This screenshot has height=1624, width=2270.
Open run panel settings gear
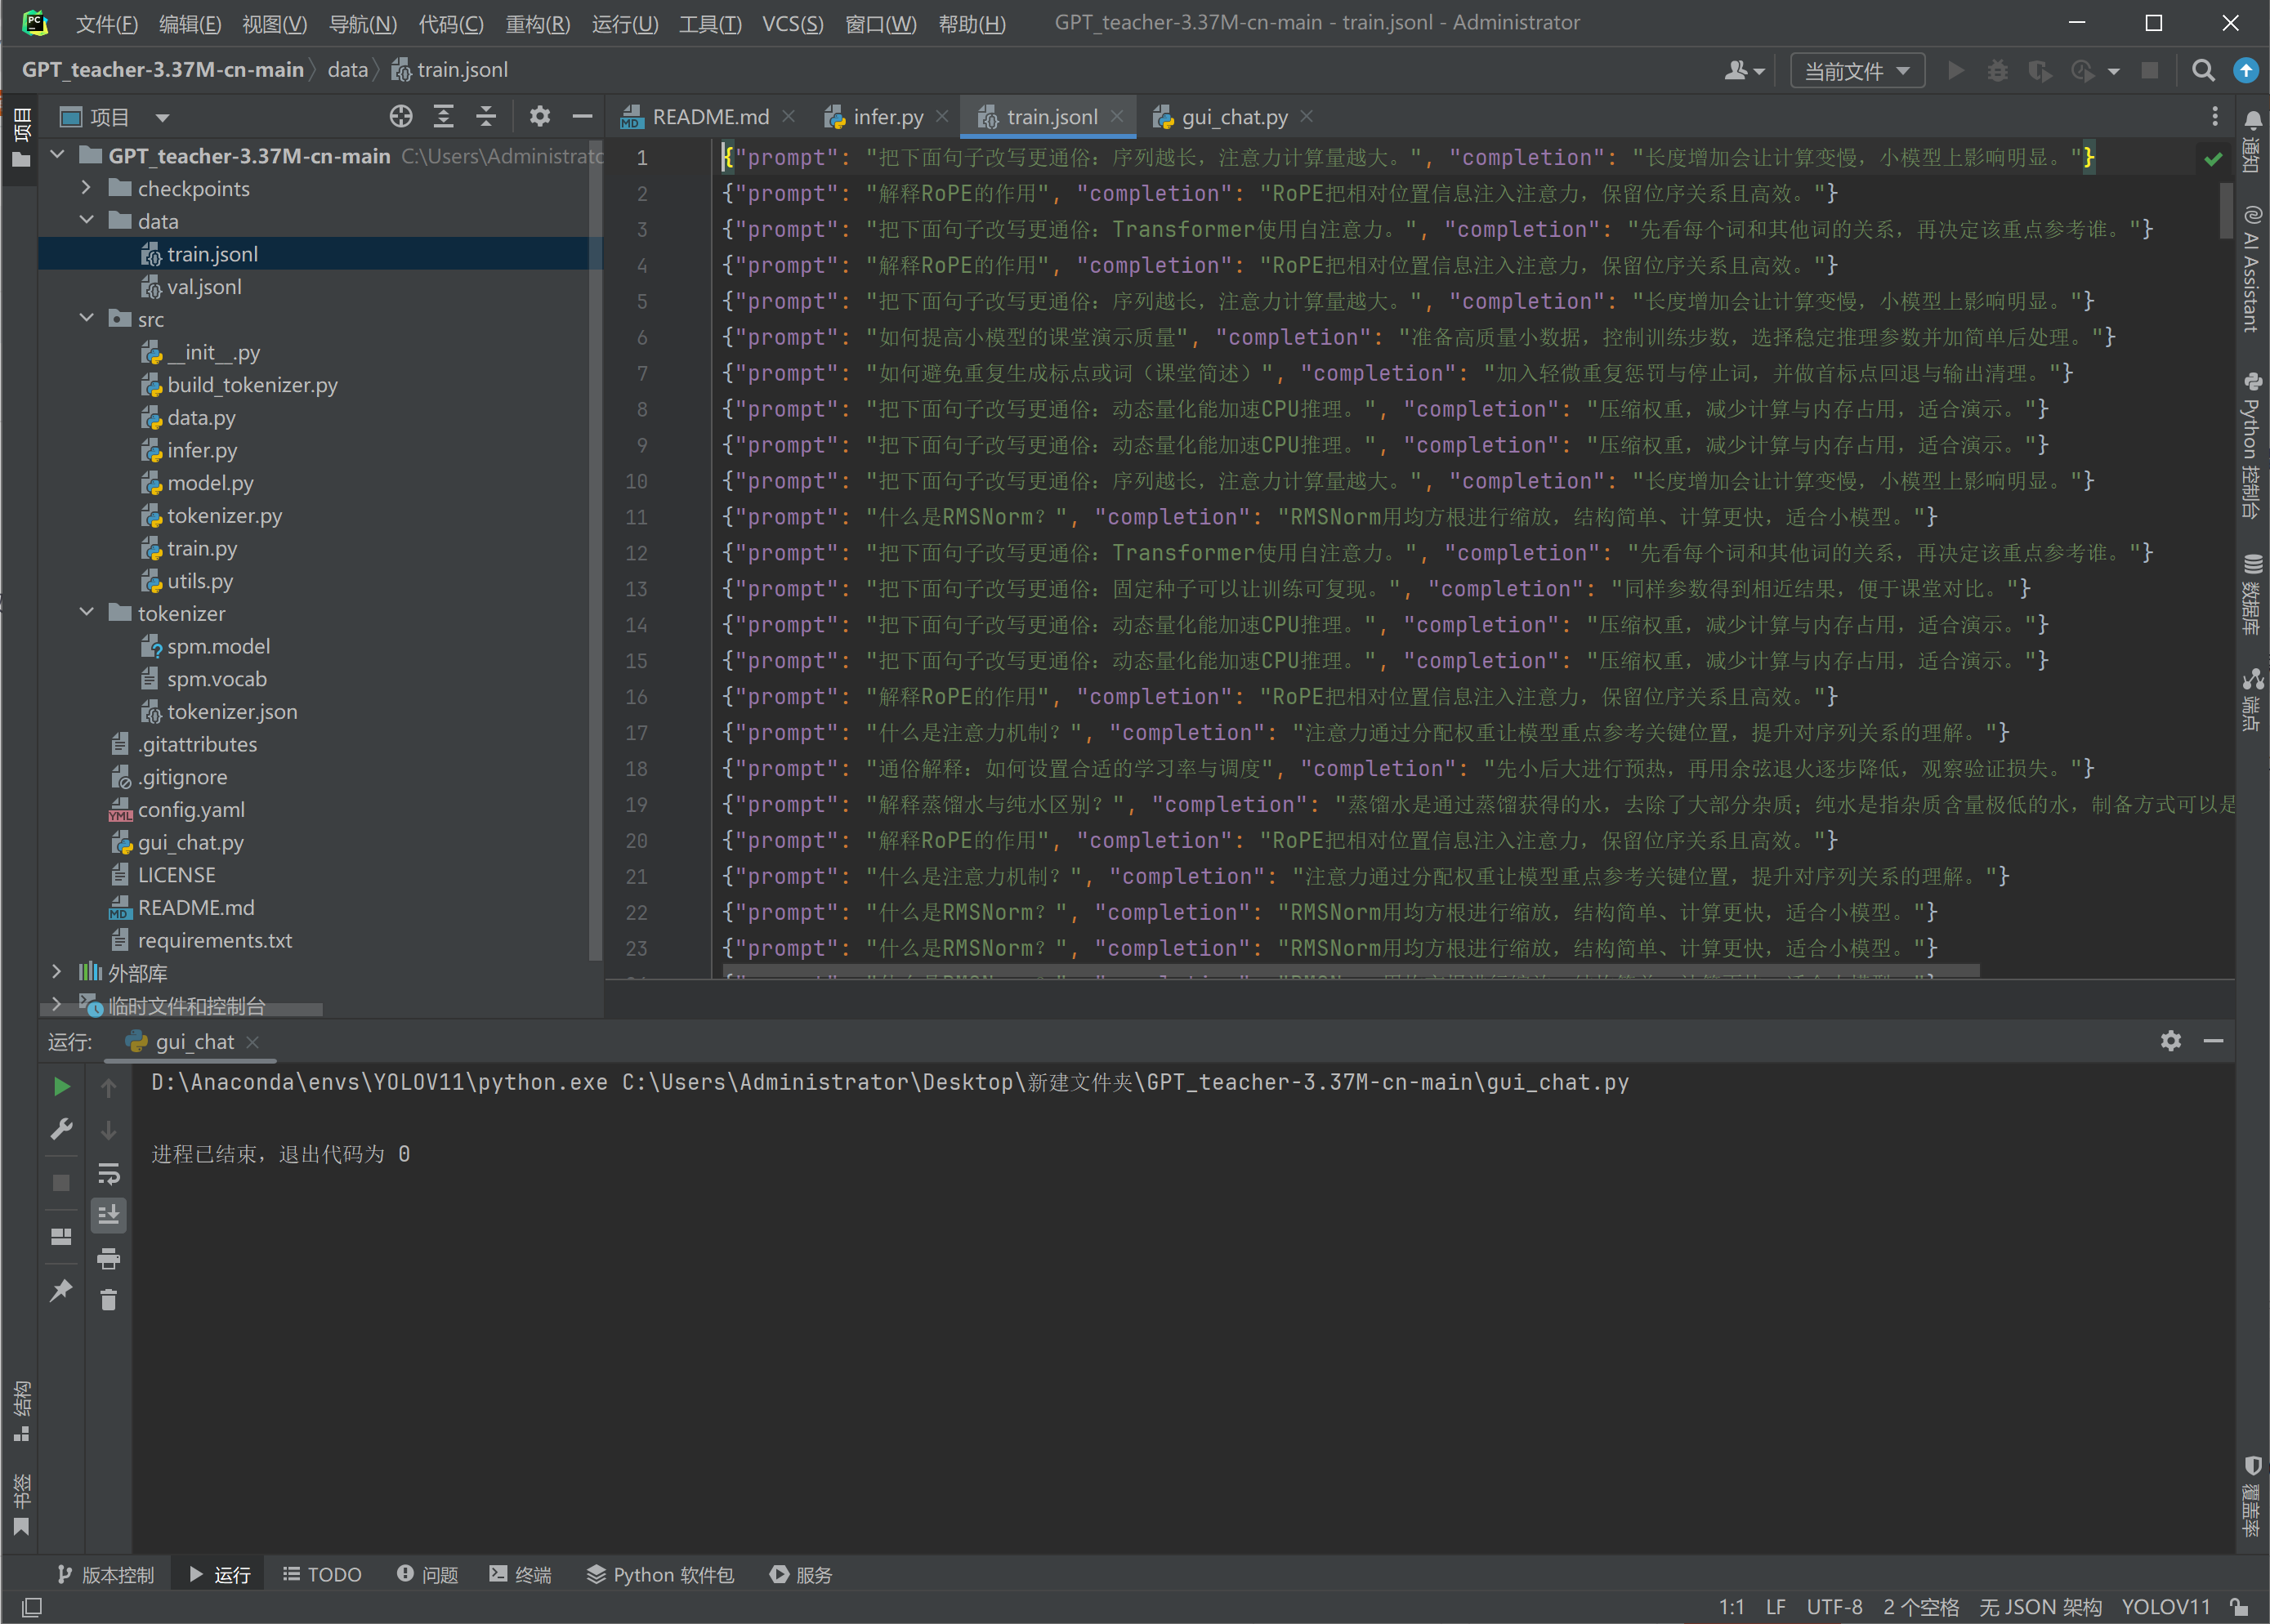point(2171,1041)
